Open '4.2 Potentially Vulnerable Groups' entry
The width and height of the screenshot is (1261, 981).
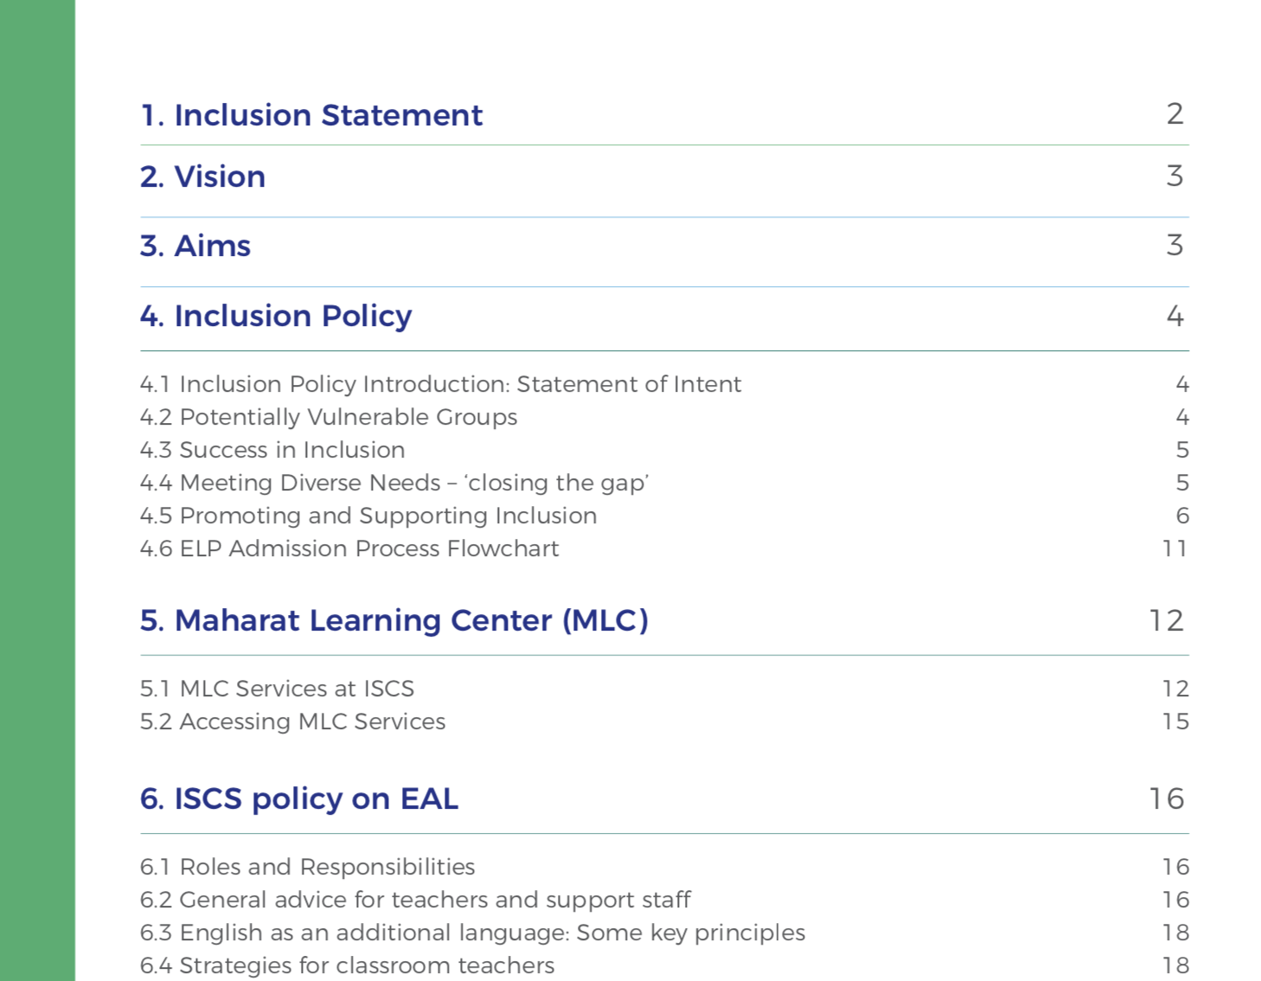coord(329,417)
